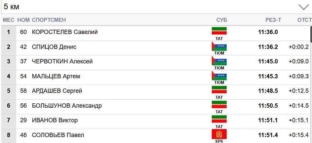This screenshot has width=312, height=143.
Task: Open athlete БОЛЬШУНОВ Александр
Action: [x=67, y=106]
